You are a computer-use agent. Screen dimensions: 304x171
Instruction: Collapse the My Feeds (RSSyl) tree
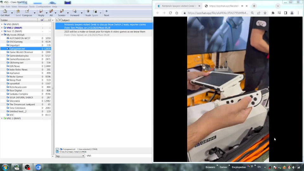pyautogui.click(x=2, y=35)
